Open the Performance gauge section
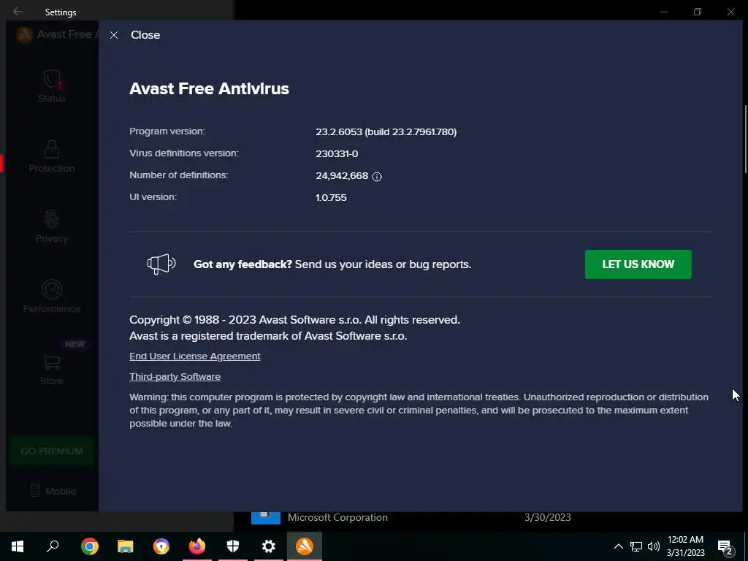Viewport: 748px width, 561px height. 52,297
